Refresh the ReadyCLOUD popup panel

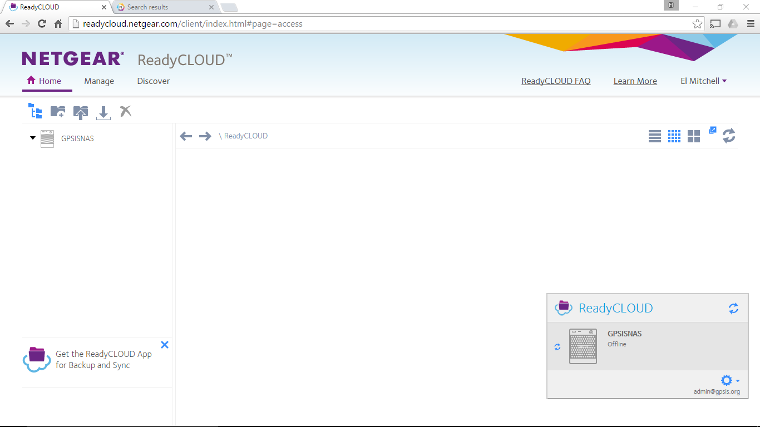734,308
